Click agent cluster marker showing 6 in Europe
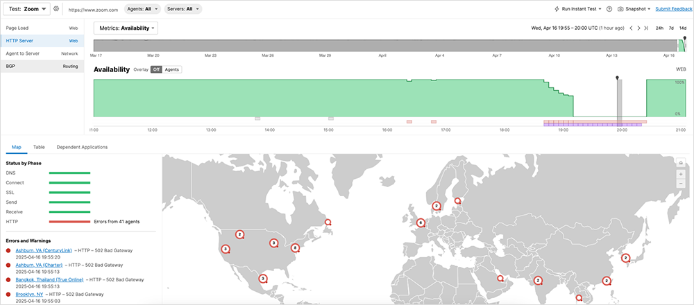Screen dimensions: 694x305 pos(421,223)
